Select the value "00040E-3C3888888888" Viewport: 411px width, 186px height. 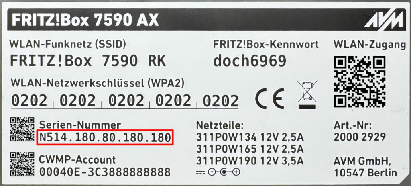pos(105,172)
